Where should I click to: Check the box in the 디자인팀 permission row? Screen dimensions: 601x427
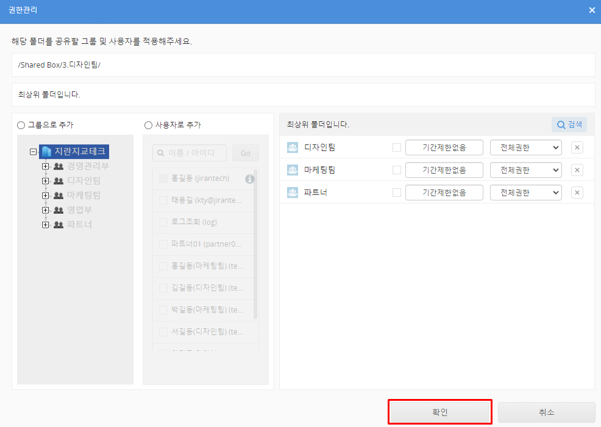point(397,147)
